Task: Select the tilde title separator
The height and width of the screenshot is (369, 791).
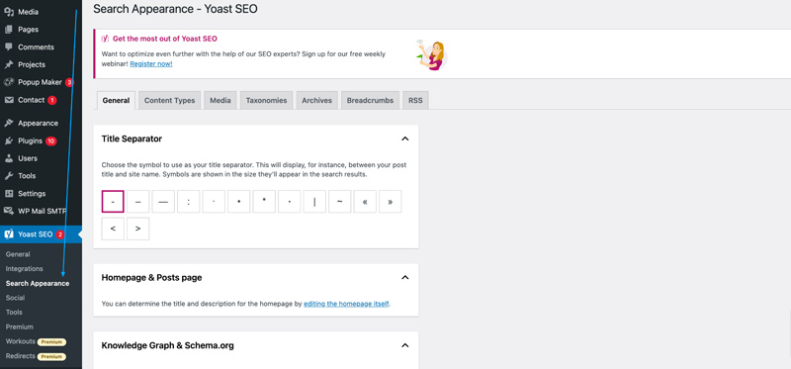Action: pyautogui.click(x=339, y=202)
